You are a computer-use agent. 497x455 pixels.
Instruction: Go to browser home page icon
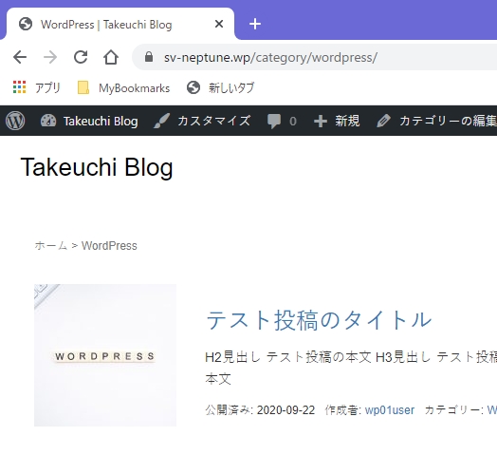111,58
